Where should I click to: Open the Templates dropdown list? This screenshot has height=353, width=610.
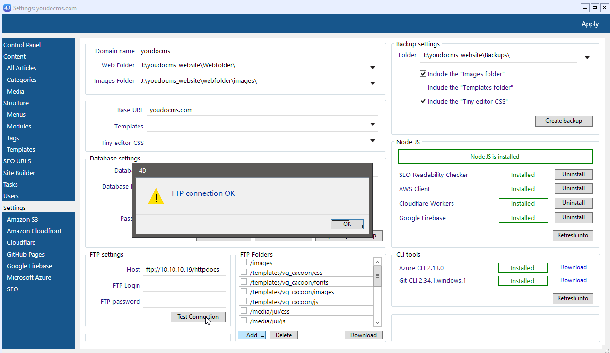click(x=373, y=124)
